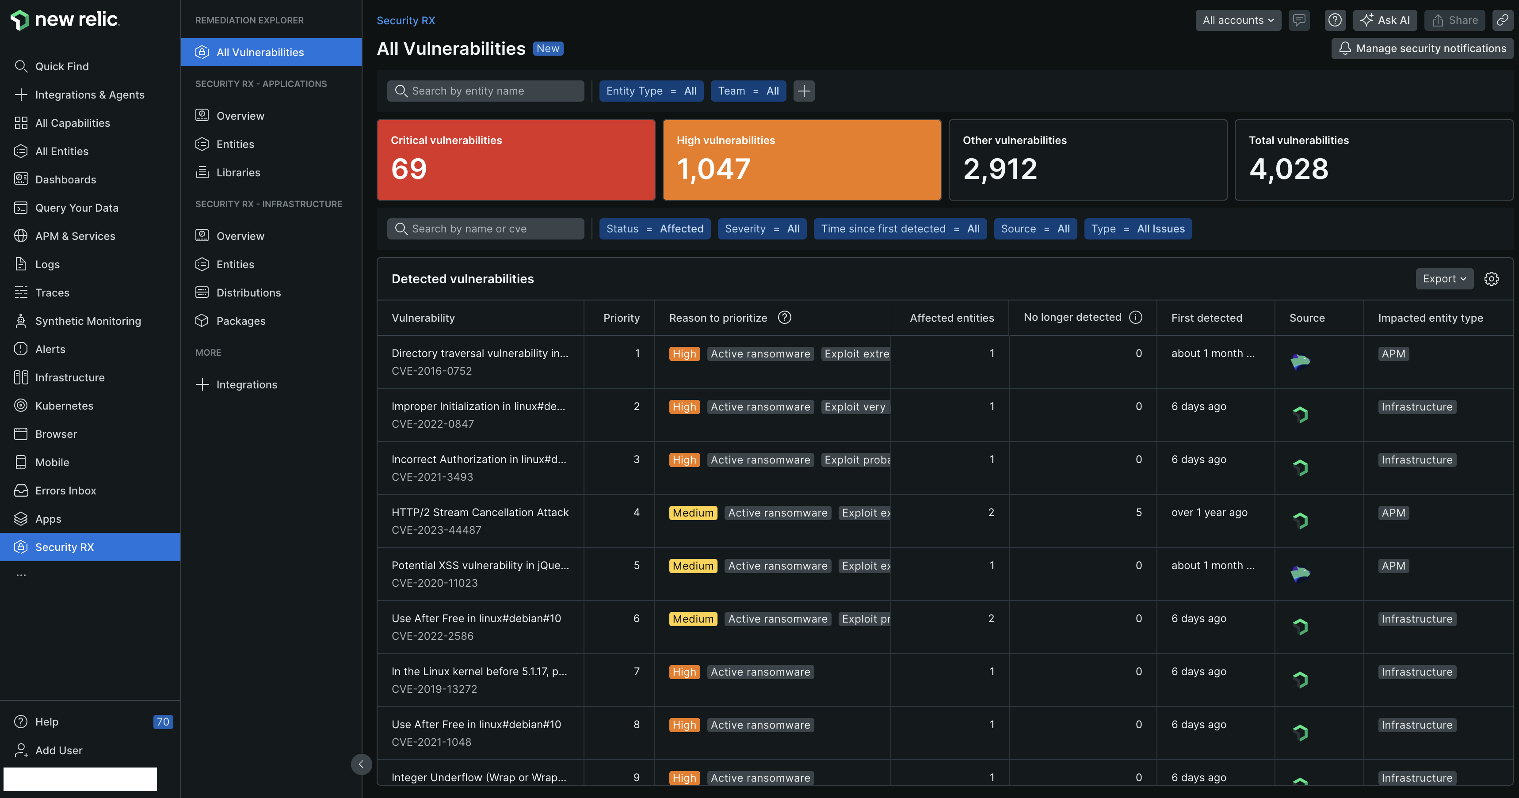Viewport: 1519px width, 798px height.
Task: Click the Apps icon in sidebar
Action: (x=21, y=519)
